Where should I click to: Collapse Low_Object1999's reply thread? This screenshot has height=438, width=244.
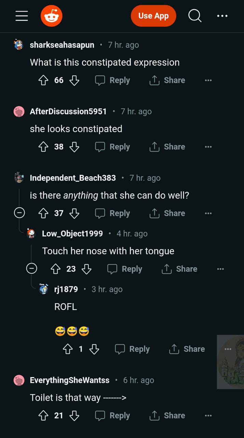coord(31,269)
